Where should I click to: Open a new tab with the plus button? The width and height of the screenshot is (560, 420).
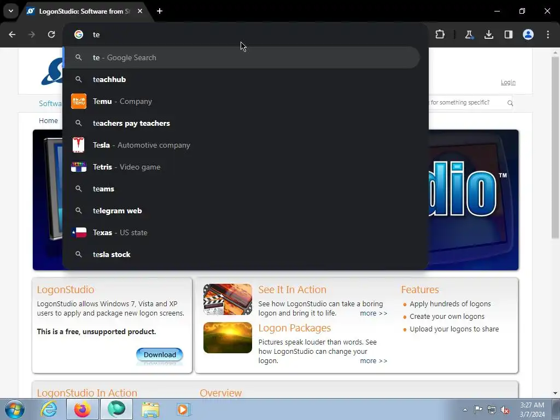160,11
